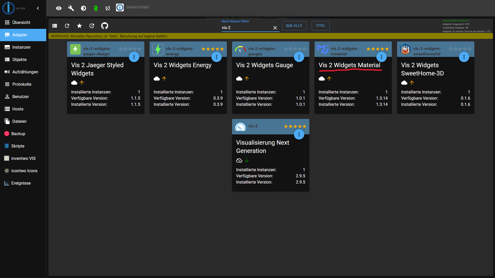Open Instanzen in the sidebar
The height and width of the screenshot is (278, 495).
coord(23,47)
